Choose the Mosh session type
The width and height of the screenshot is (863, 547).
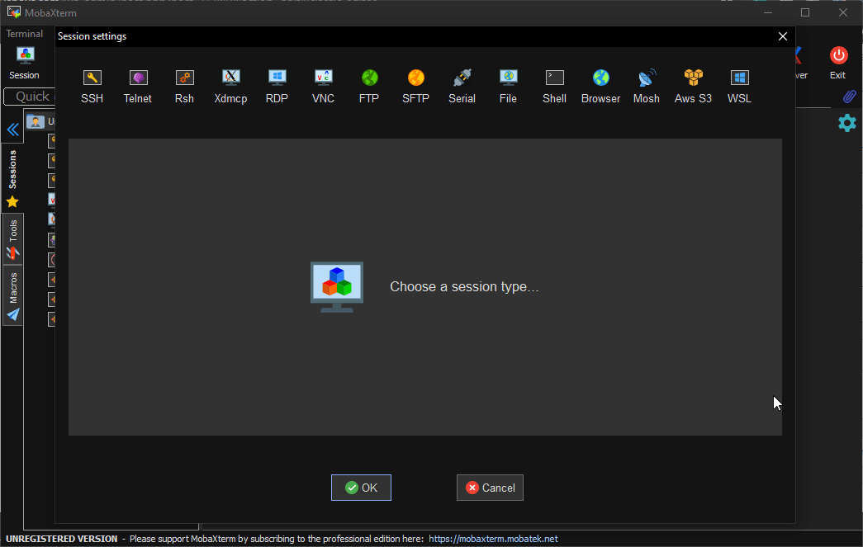pyautogui.click(x=647, y=87)
